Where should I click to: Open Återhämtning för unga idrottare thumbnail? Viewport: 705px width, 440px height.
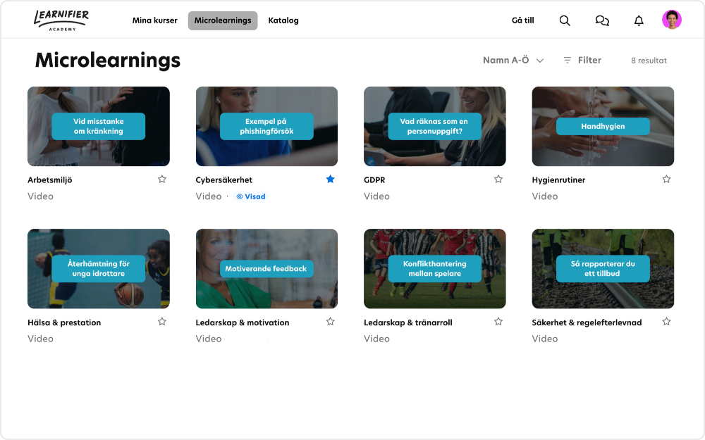tap(99, 268)
